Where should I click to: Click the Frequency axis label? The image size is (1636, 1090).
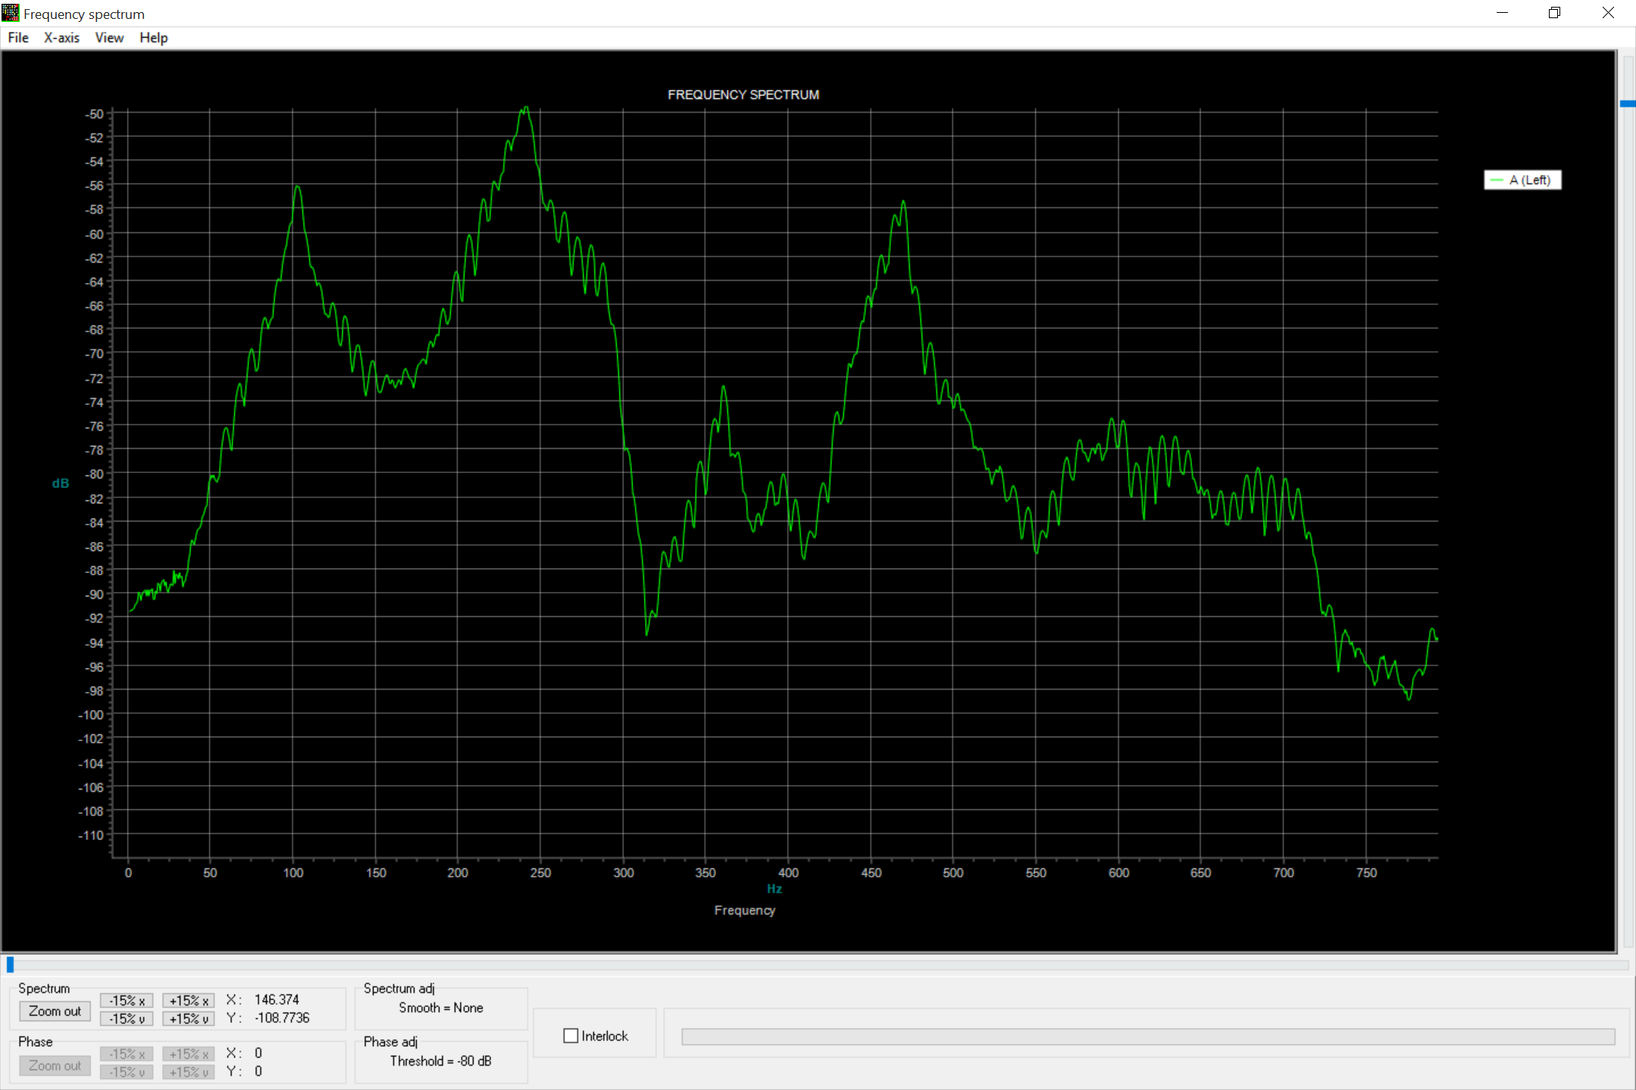[x=745, y=910]
